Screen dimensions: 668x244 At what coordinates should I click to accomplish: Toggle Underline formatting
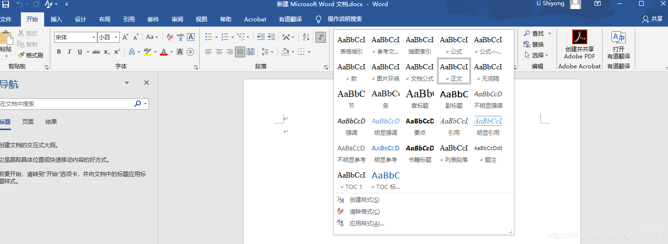pos(80,52)
